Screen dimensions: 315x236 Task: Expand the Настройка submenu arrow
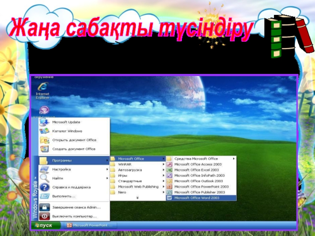pyautogui.click(x=107, y=170)
